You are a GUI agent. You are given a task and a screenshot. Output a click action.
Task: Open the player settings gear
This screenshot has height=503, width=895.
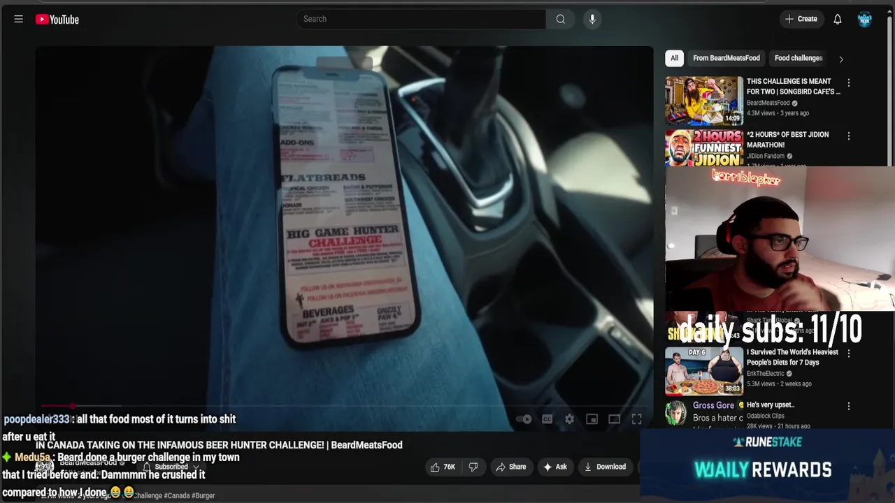point(569,419)
